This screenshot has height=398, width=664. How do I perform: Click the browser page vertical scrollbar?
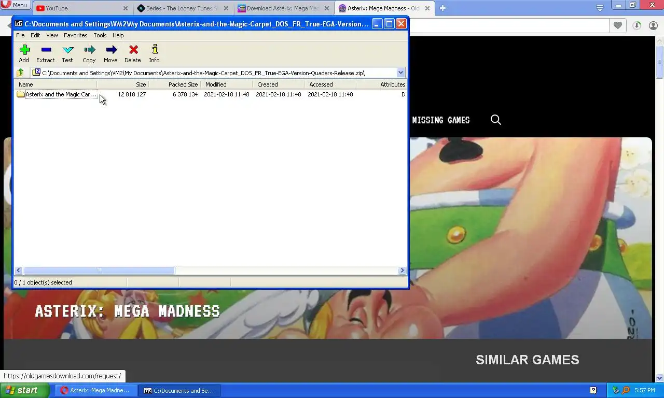tap(660, 62)
